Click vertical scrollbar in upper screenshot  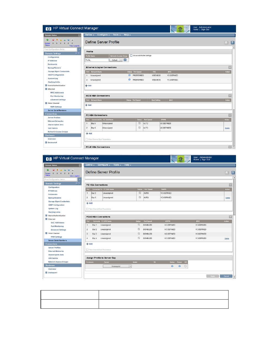click(234, 97)
